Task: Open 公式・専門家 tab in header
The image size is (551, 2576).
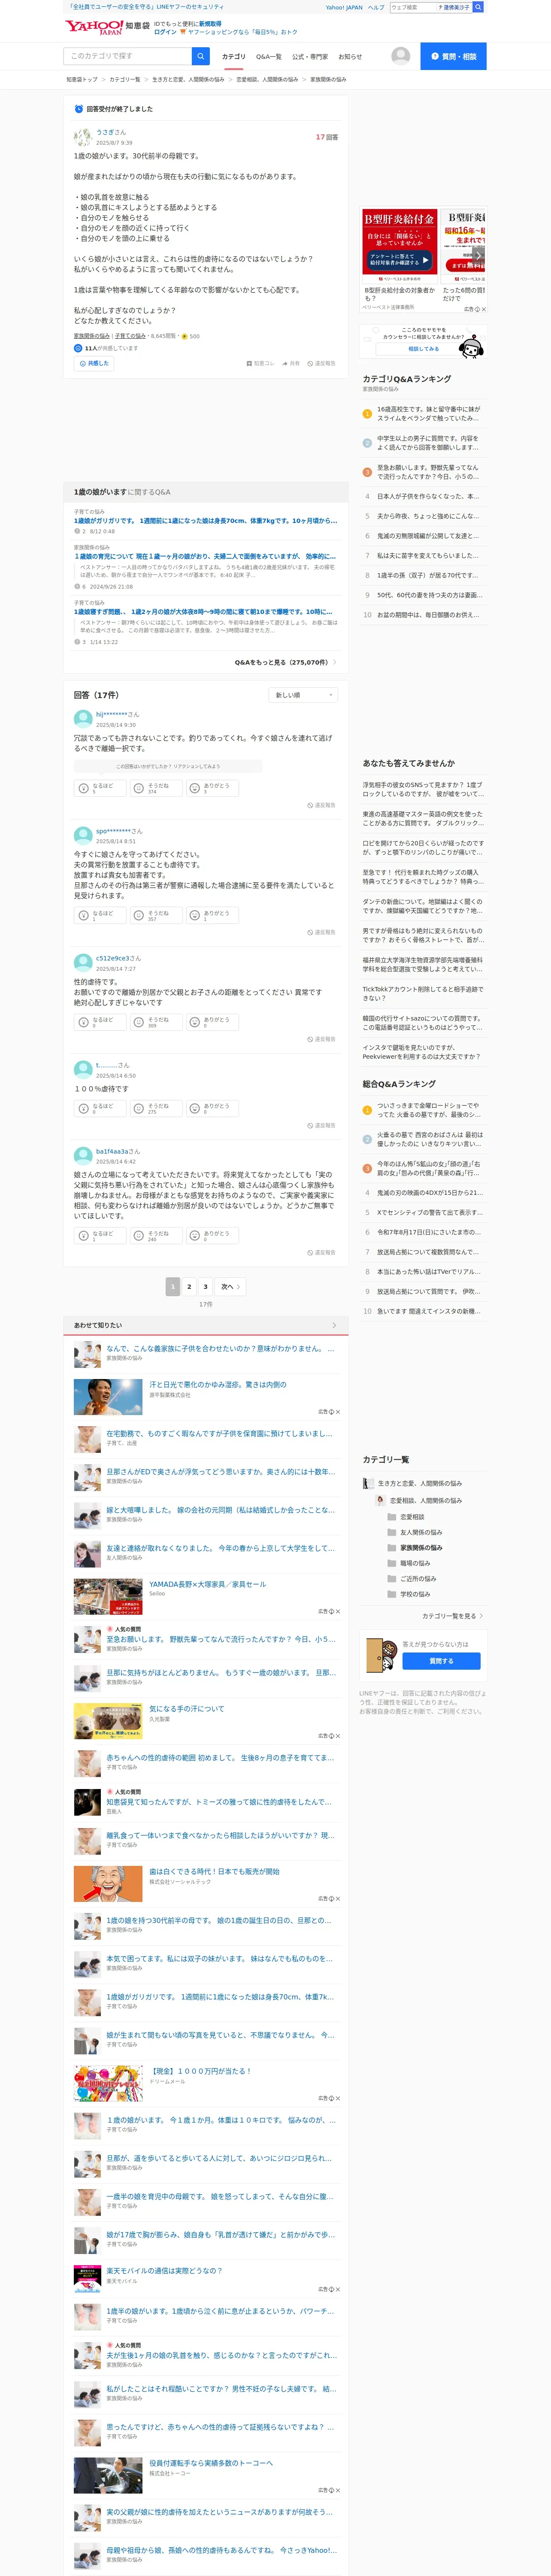Action: (x=310, y=57)
